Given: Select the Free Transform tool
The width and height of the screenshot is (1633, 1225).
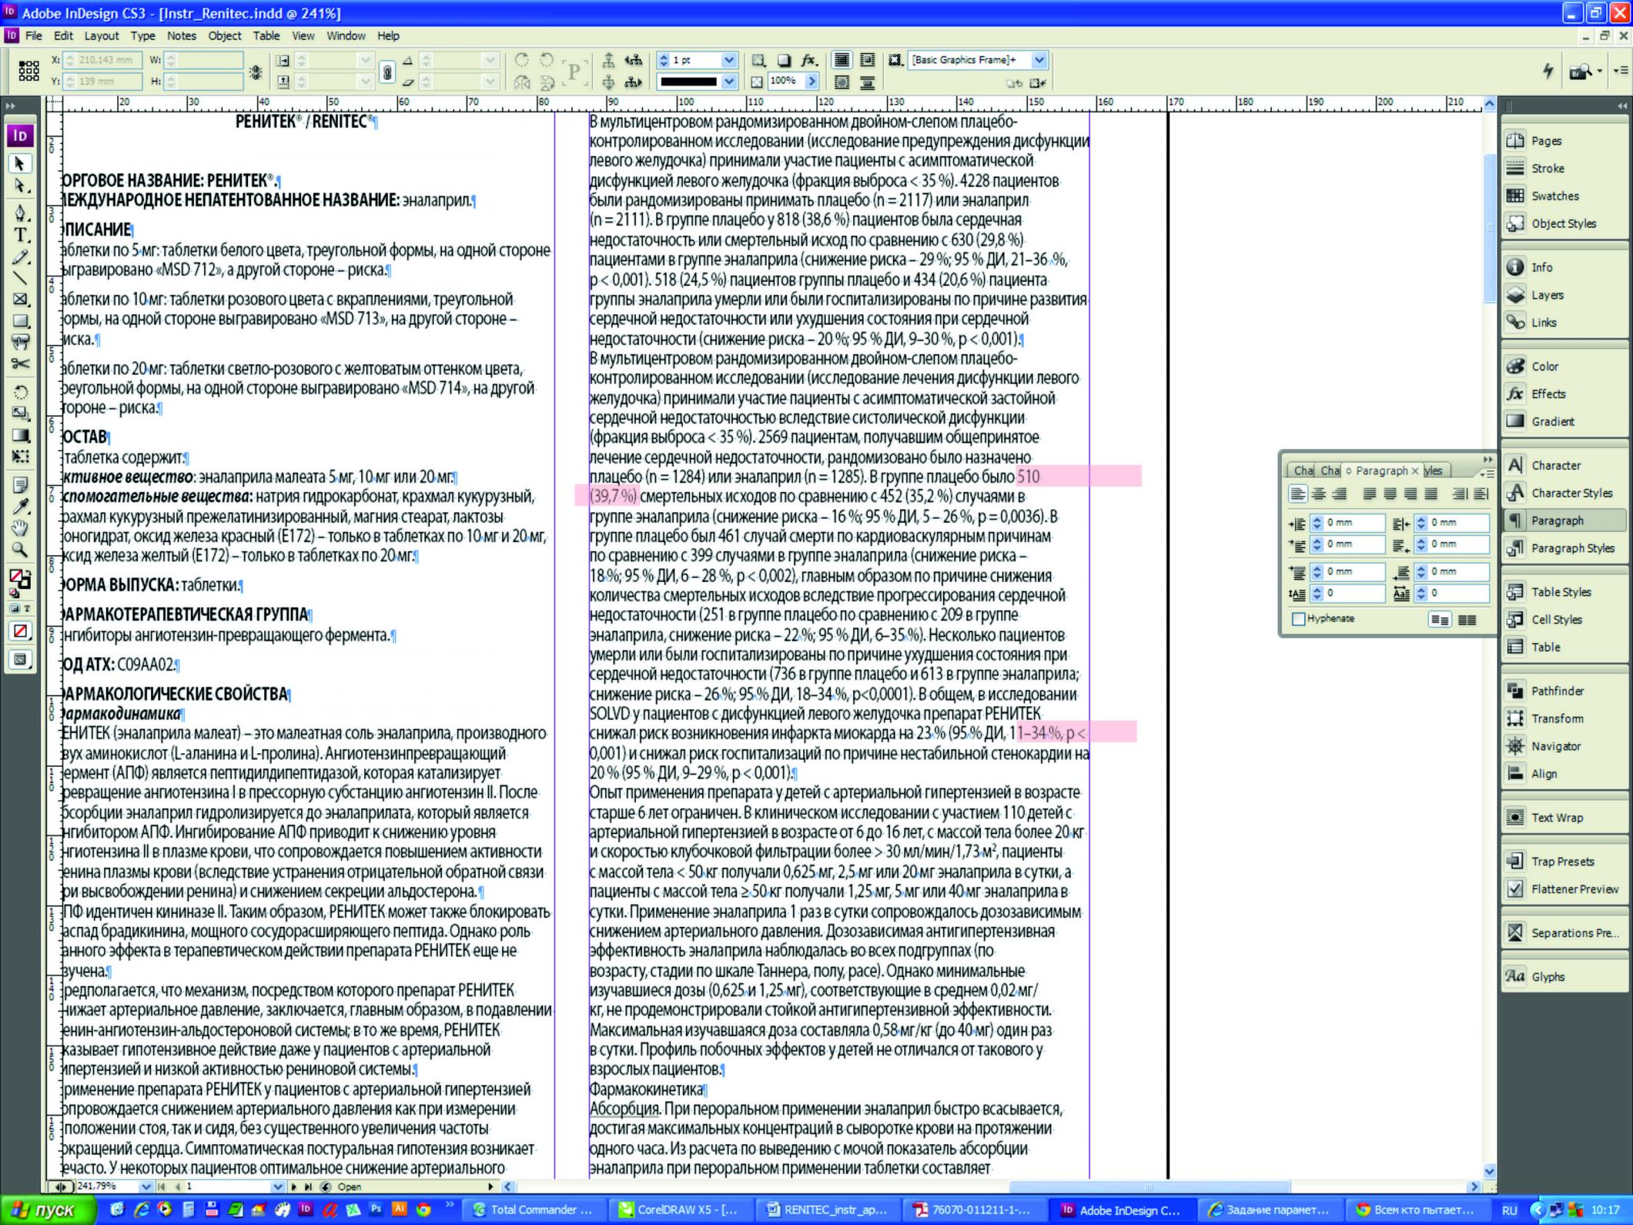Looking at the screenshot, I should 20,457.
